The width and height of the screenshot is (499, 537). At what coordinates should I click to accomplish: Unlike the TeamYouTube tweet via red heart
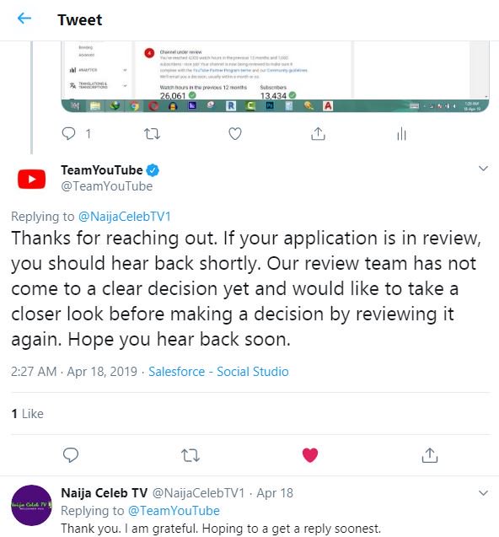tap(310, 455)
